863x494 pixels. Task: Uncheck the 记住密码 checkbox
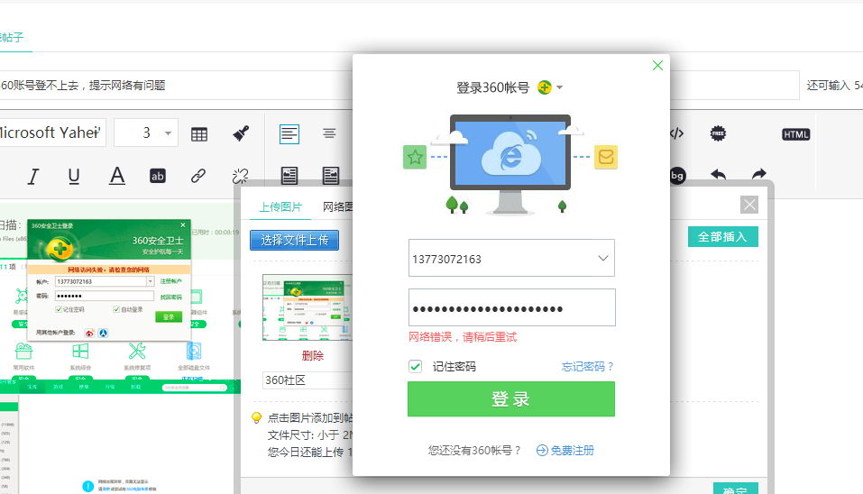pos(416,366)
